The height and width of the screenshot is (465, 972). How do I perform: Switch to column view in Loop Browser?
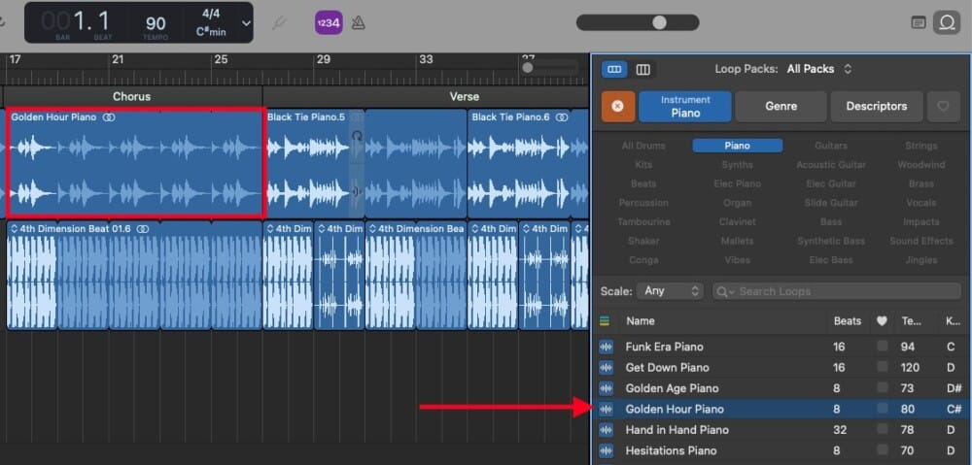[x=642, y=69]
